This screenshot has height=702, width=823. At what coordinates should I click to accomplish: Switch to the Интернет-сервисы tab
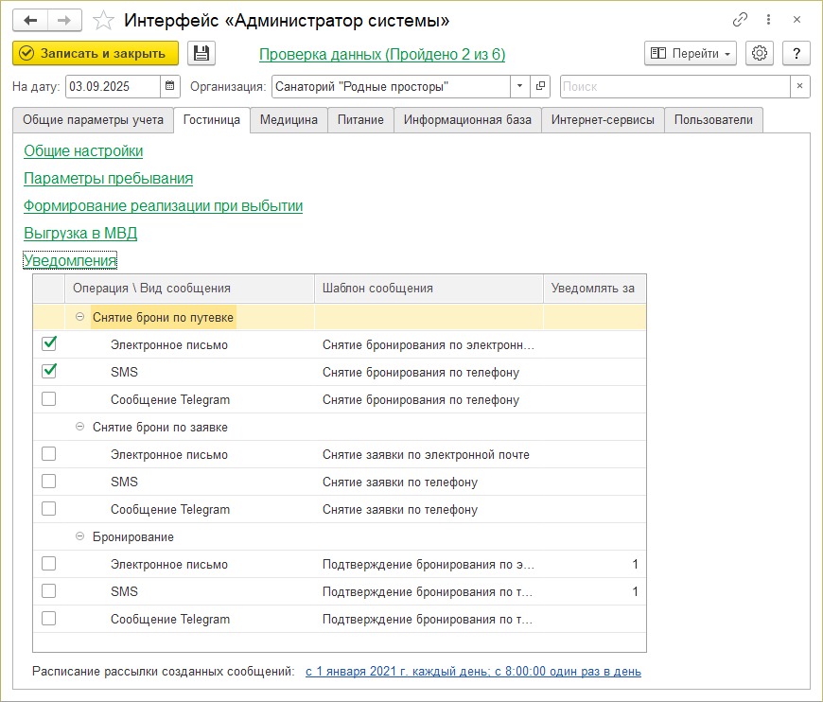coord(603,120)
